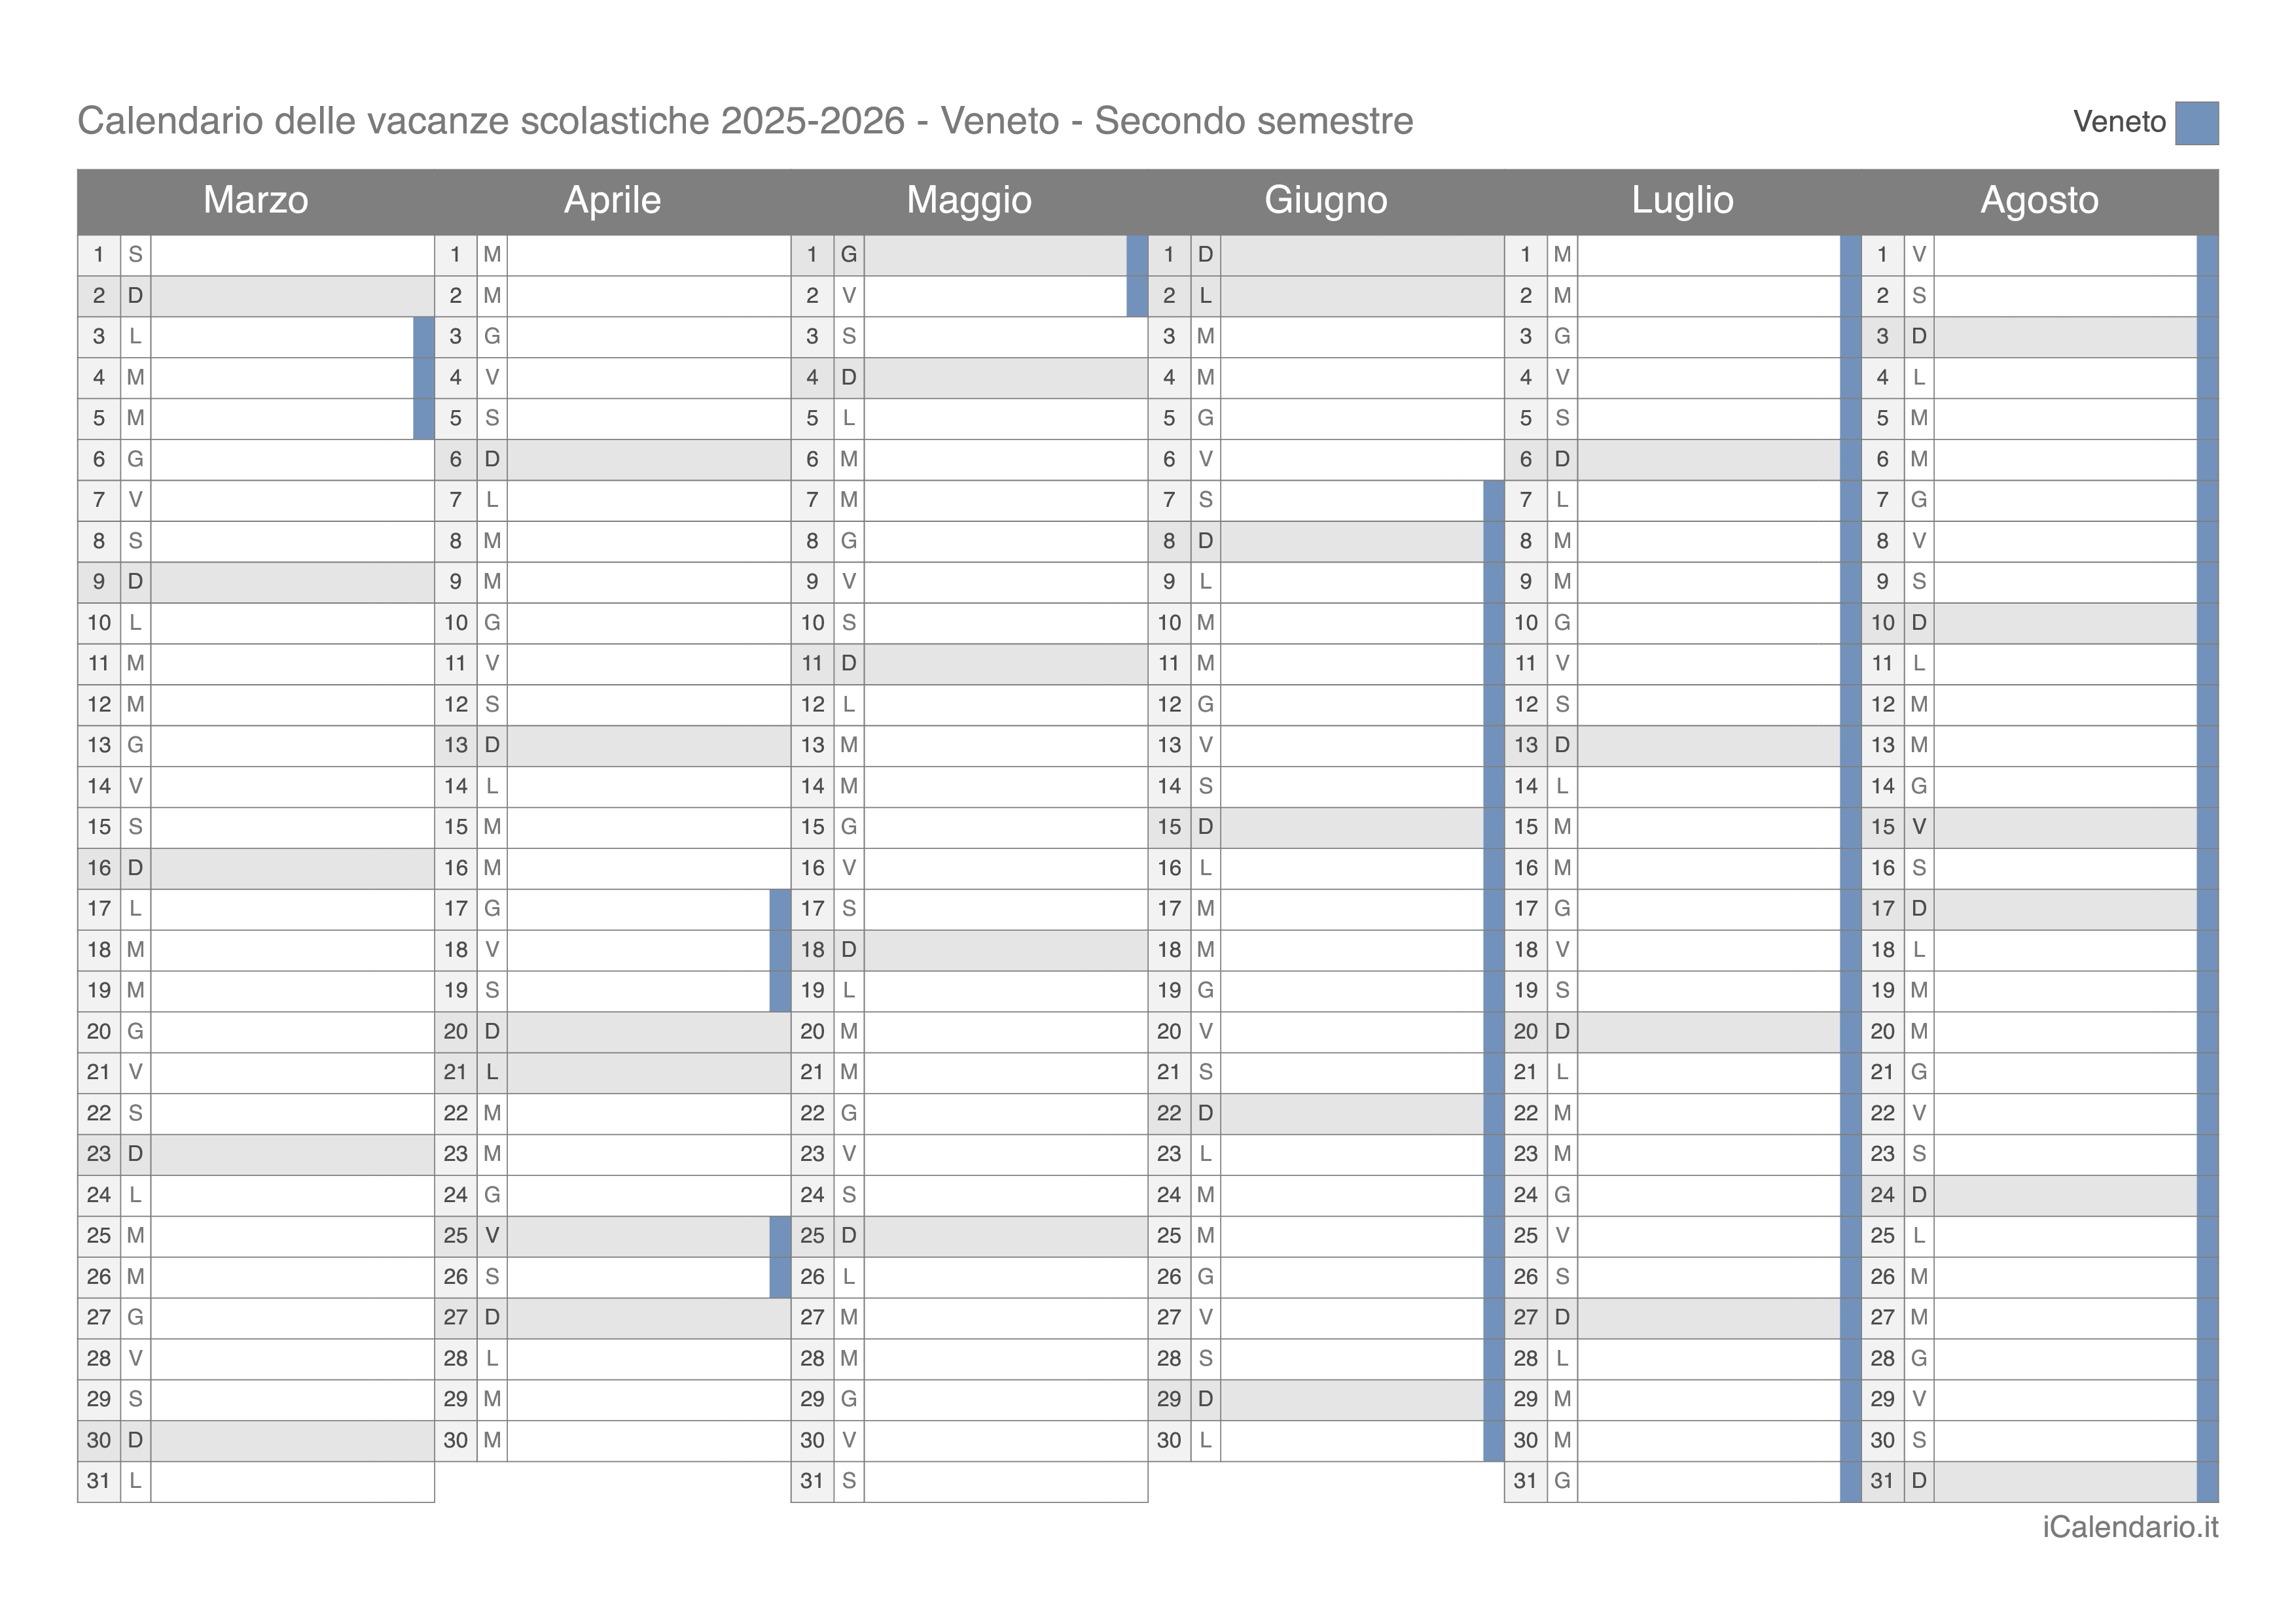Select the Luglio month header

click(1681, 200)
